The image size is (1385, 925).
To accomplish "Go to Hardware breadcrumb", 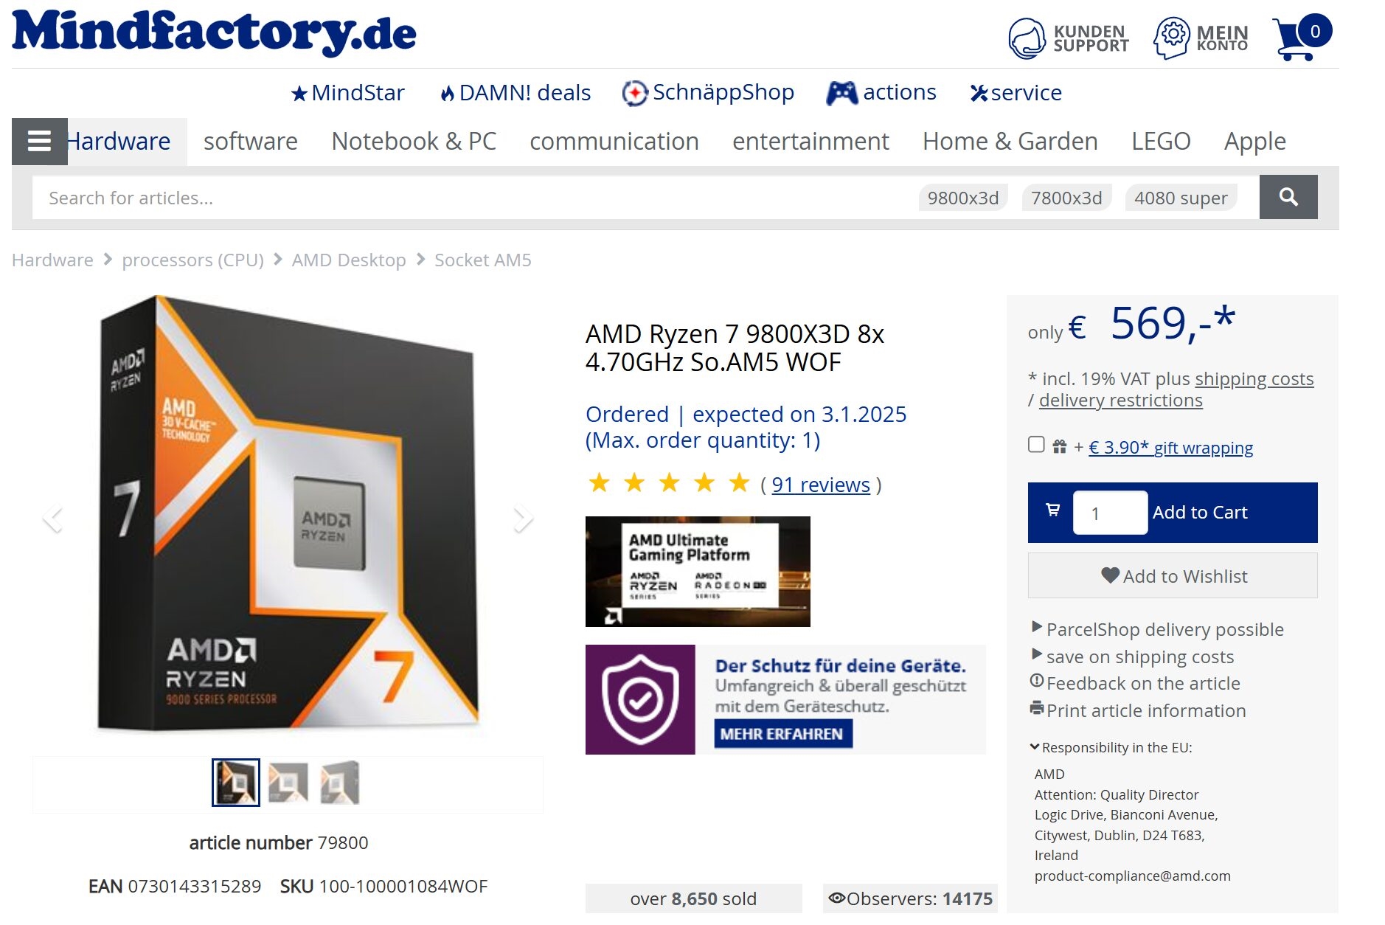I will pos(52,260).
